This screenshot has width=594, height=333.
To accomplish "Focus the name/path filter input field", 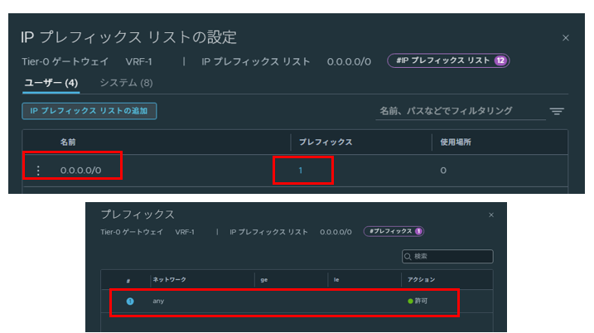I will click(x=461, y=111).
